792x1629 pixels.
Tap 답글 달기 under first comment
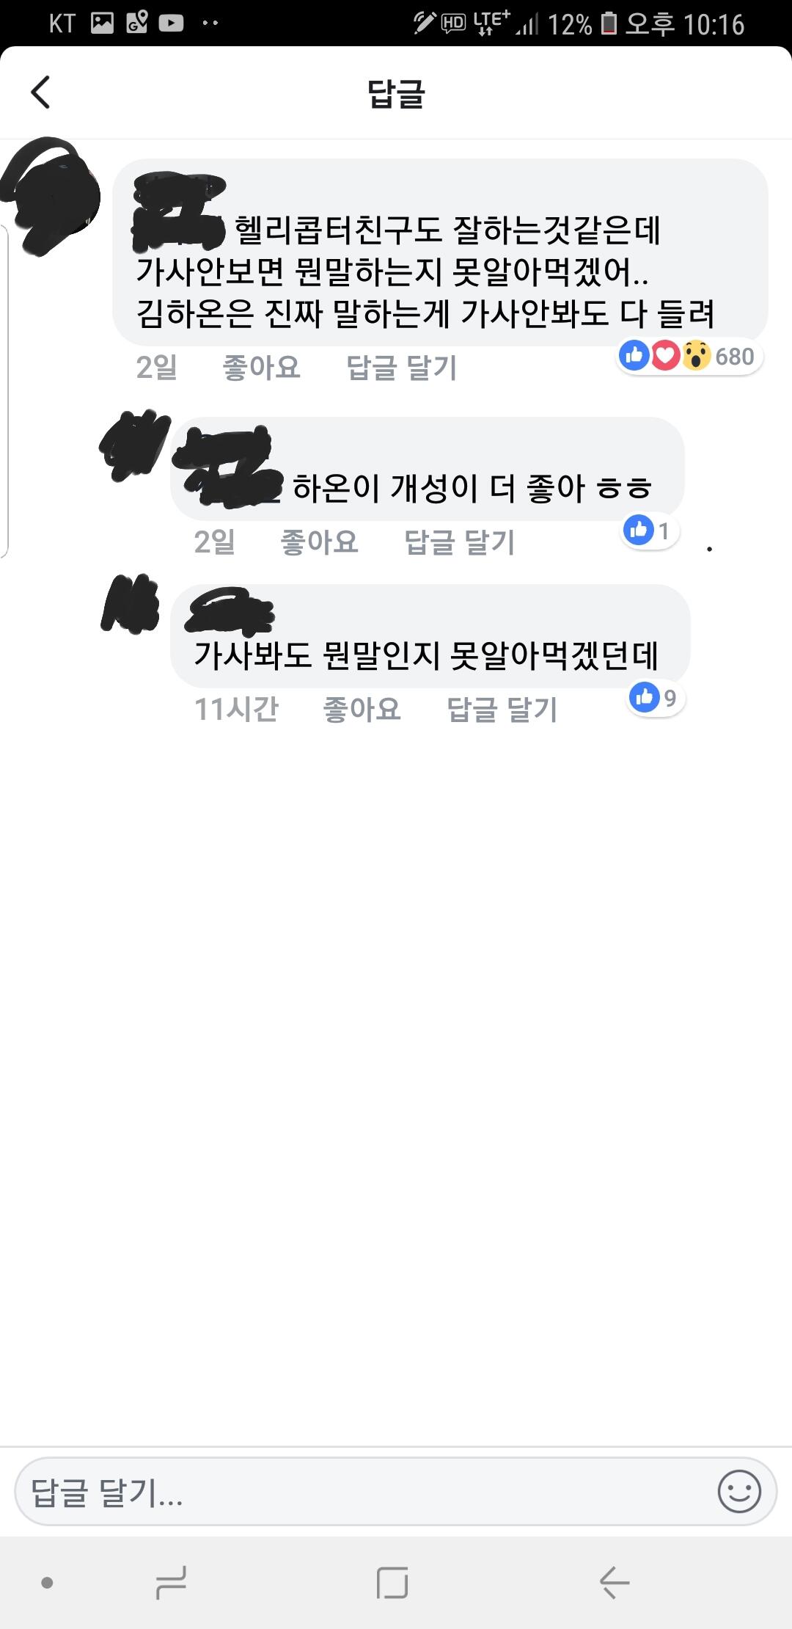pyautogui.click(x=402, y=367)
